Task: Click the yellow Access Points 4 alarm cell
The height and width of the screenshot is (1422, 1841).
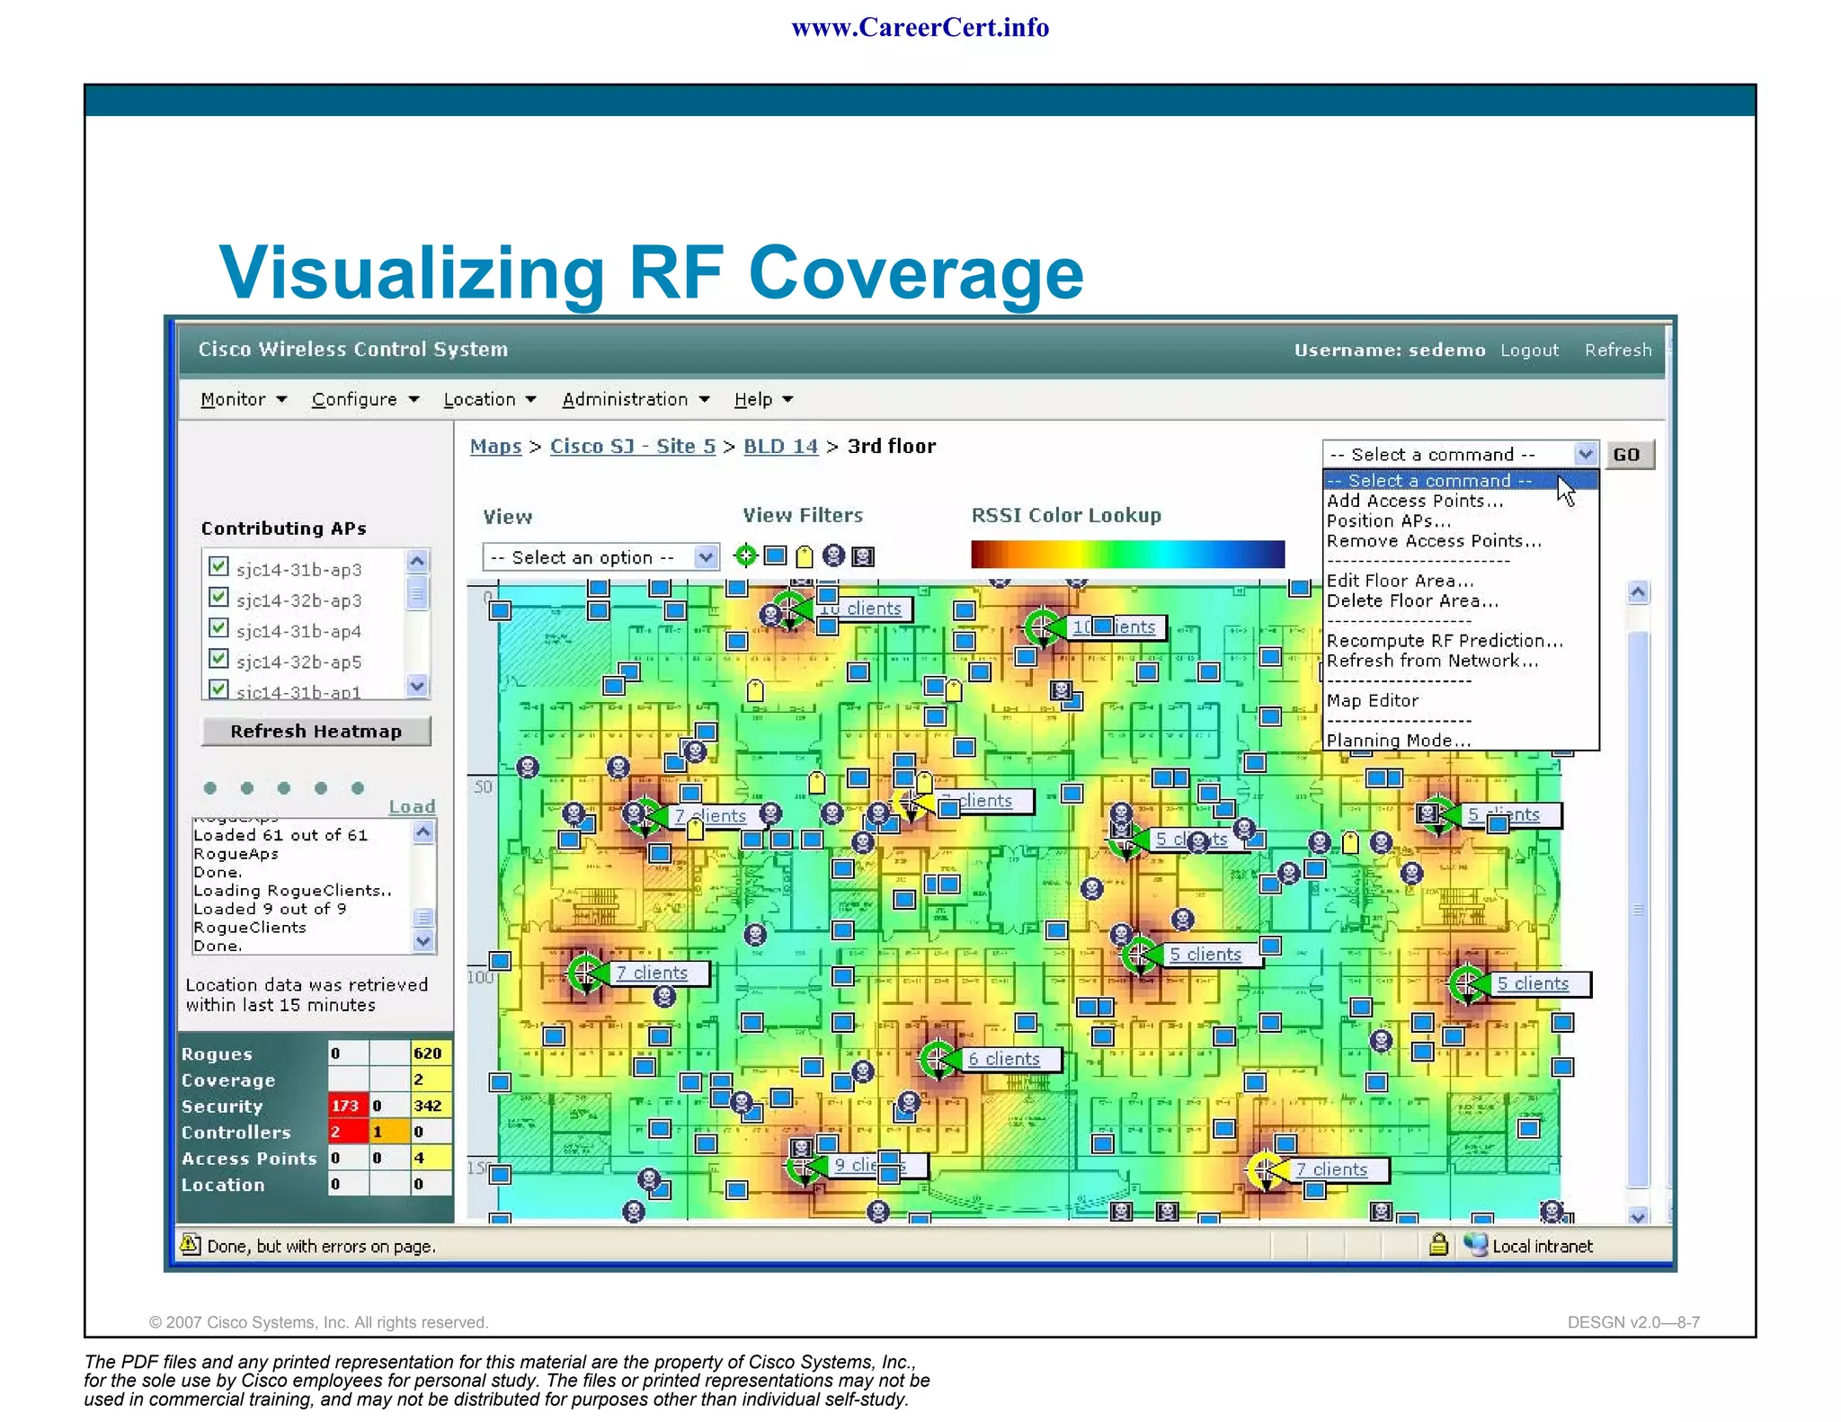Action: click(431, 1157)
